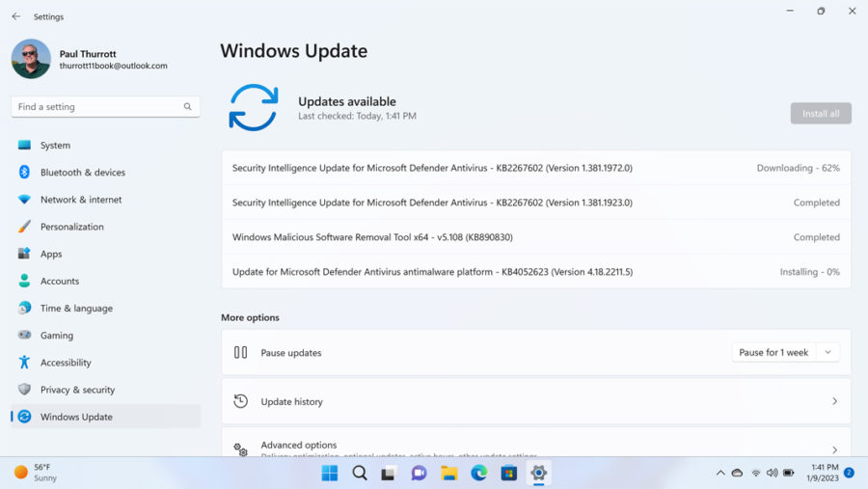Select Defender update Version 1.381.1923.0 row
Image resolution: width=868 pixels, height=489 pixels.
point(536,203)
